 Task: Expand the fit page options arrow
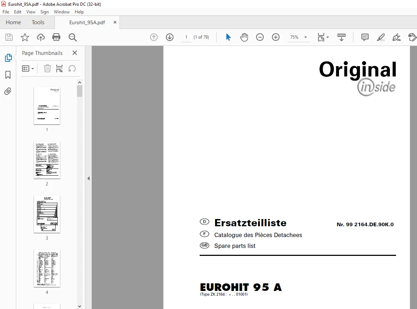[x=328, y=37]
